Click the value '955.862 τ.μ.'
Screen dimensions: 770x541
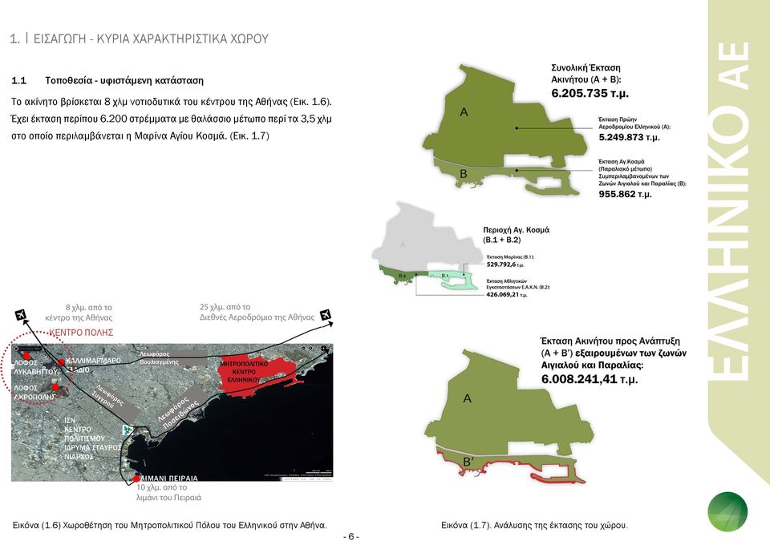click(x=625, y=194)
